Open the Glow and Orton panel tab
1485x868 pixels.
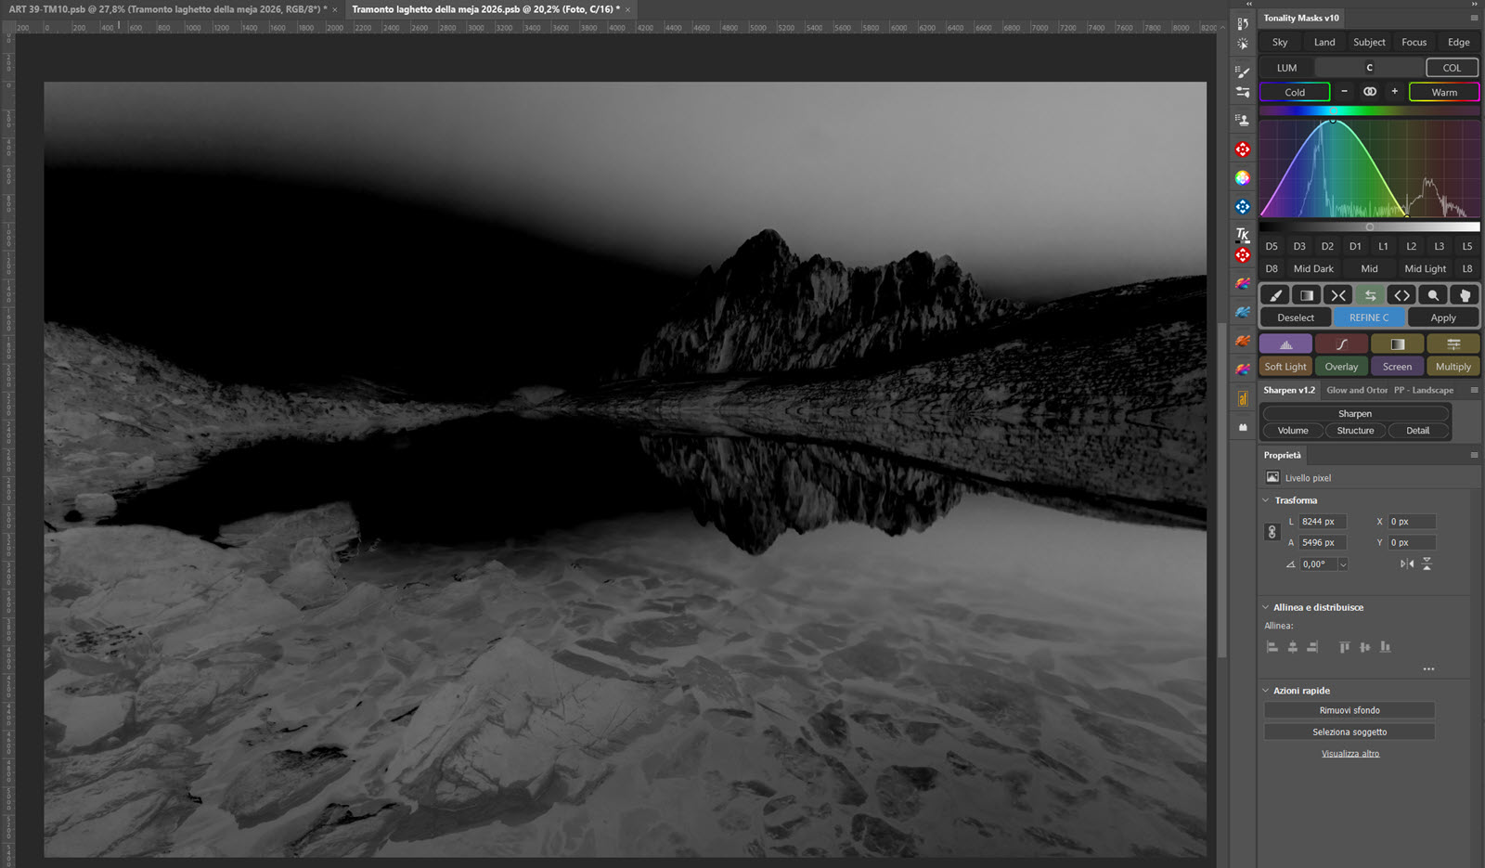[1357, 390]
